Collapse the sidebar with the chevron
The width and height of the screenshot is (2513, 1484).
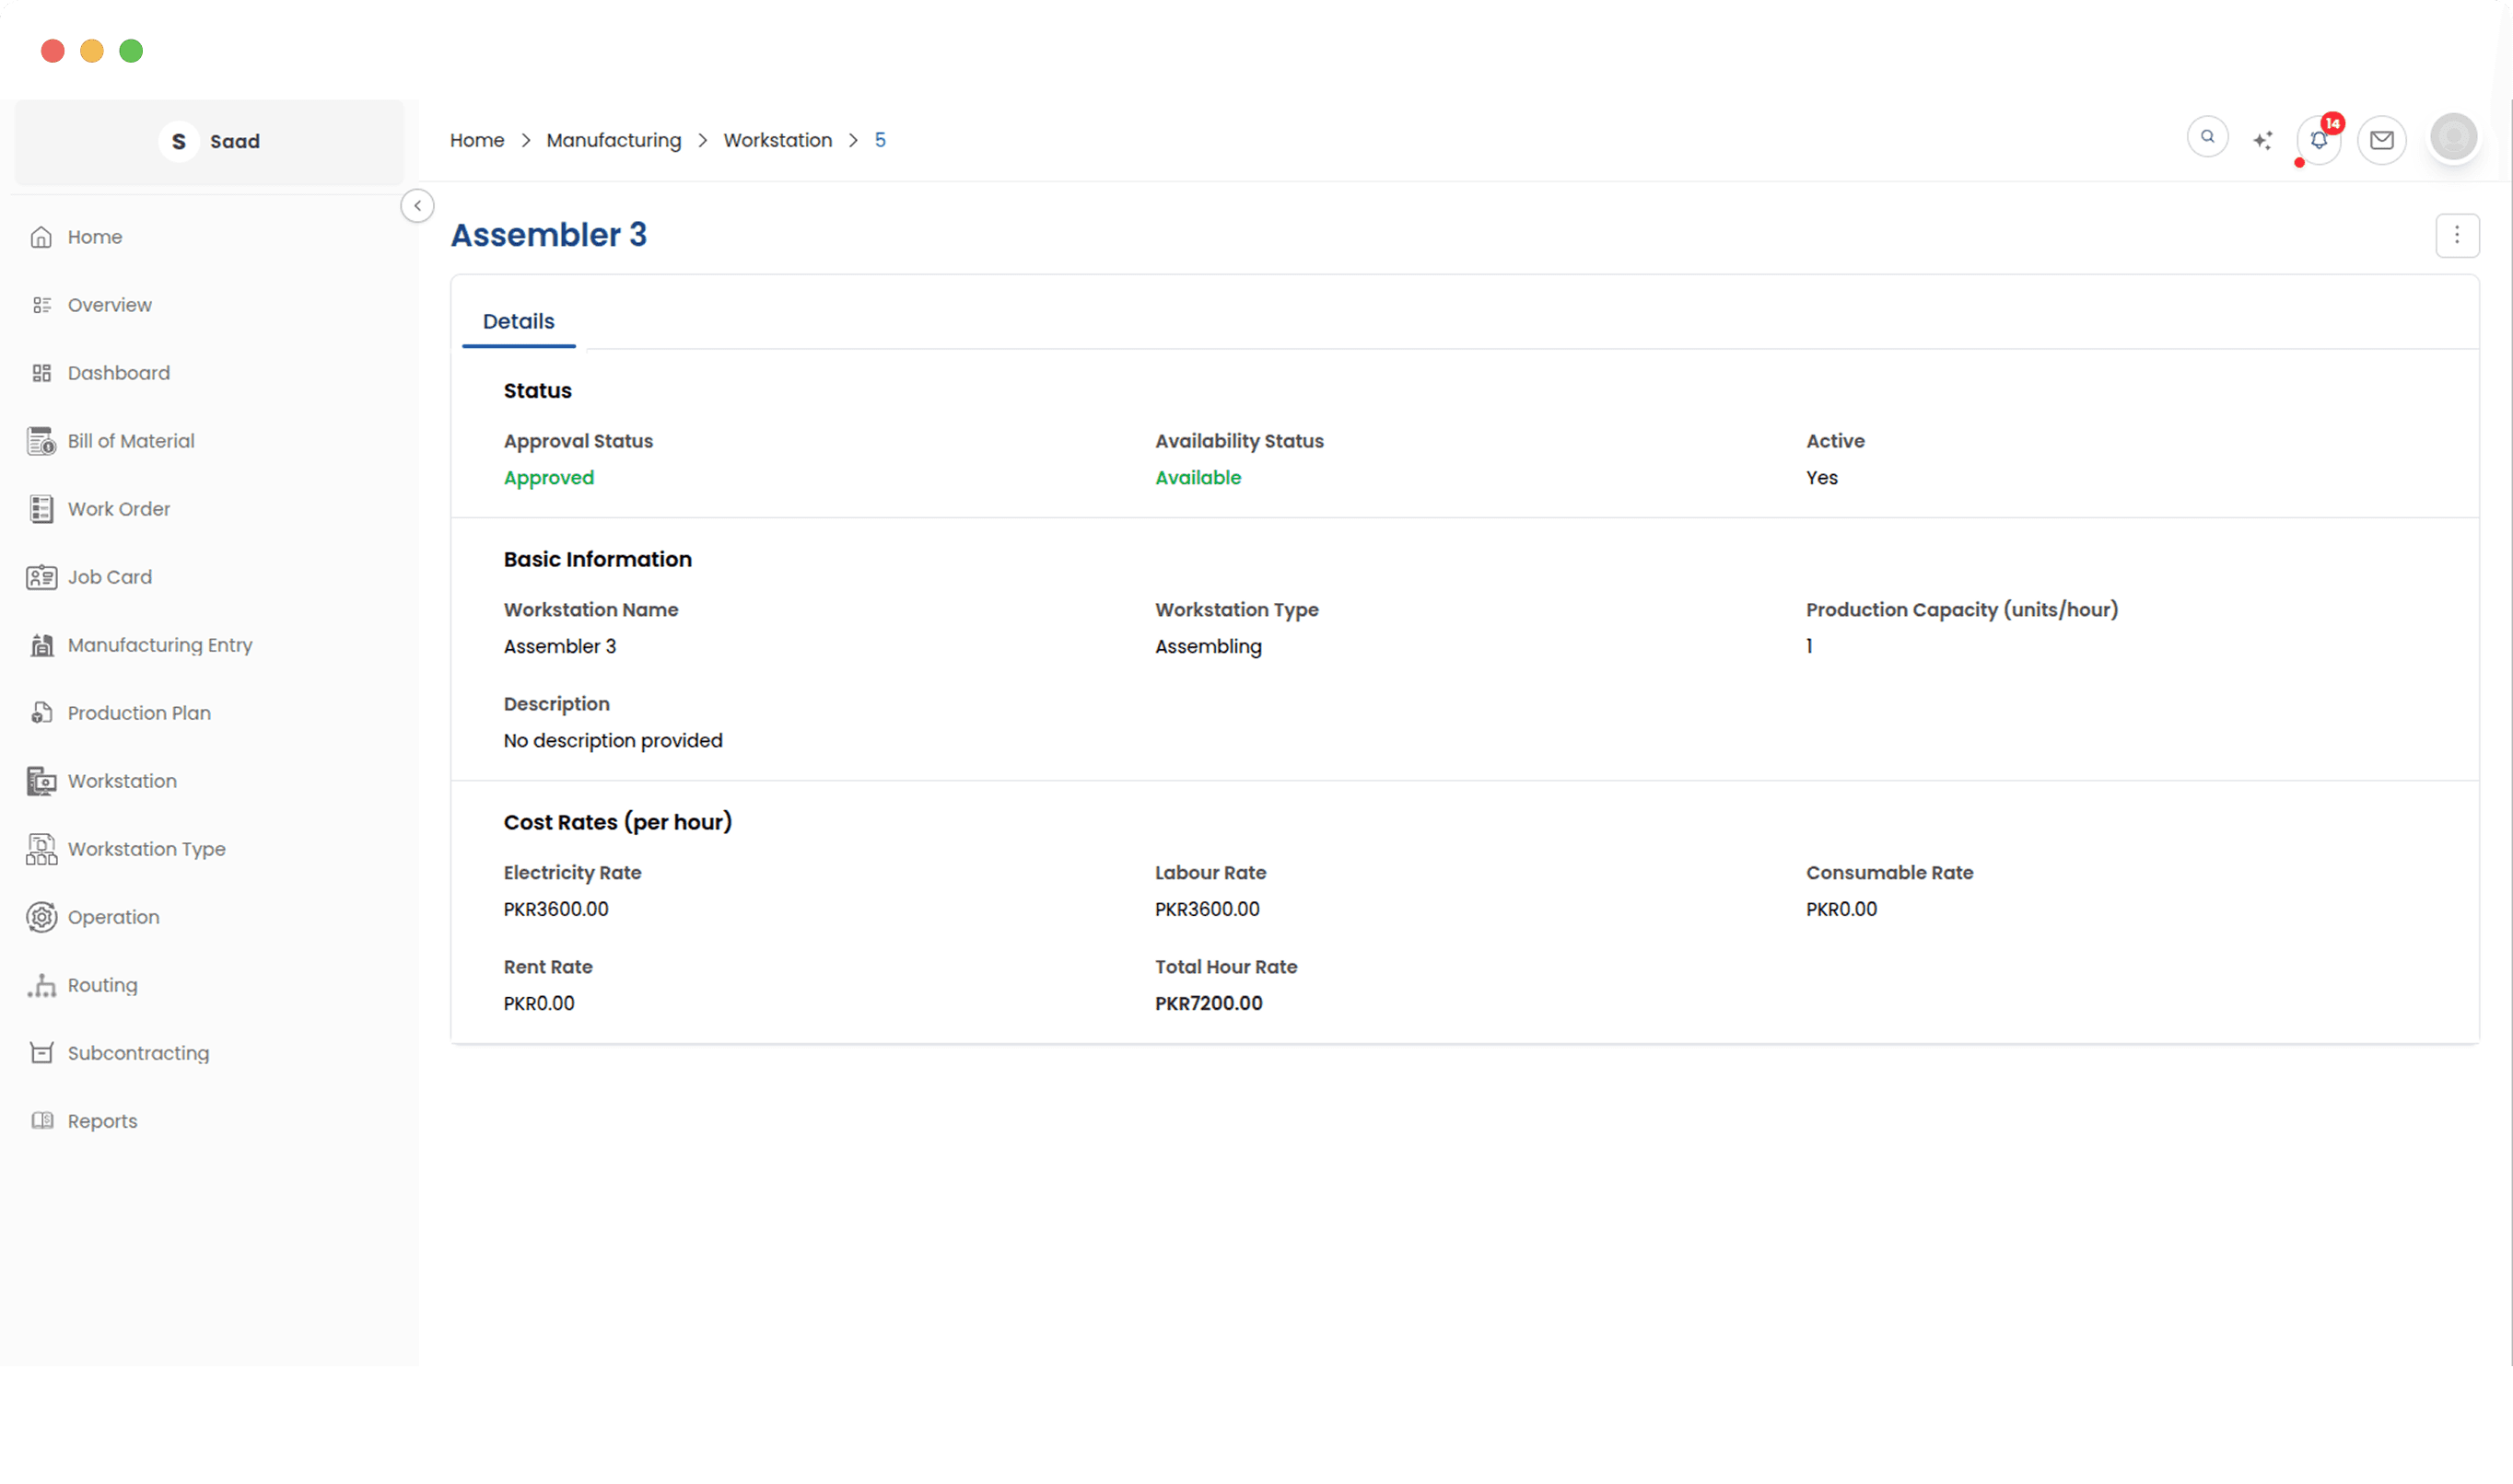417,206
